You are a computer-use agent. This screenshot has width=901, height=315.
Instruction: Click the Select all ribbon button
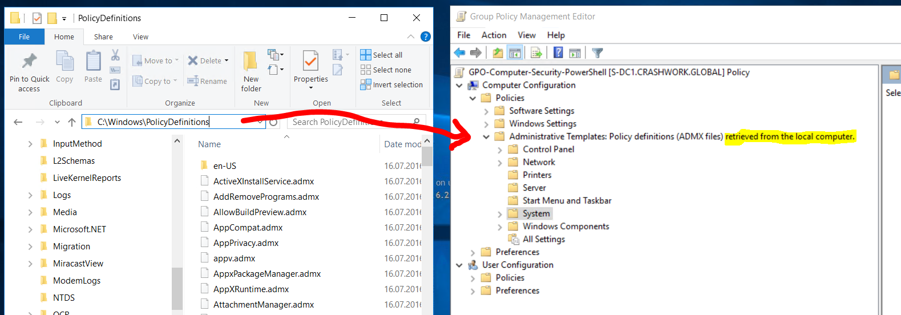click(381, 55)
